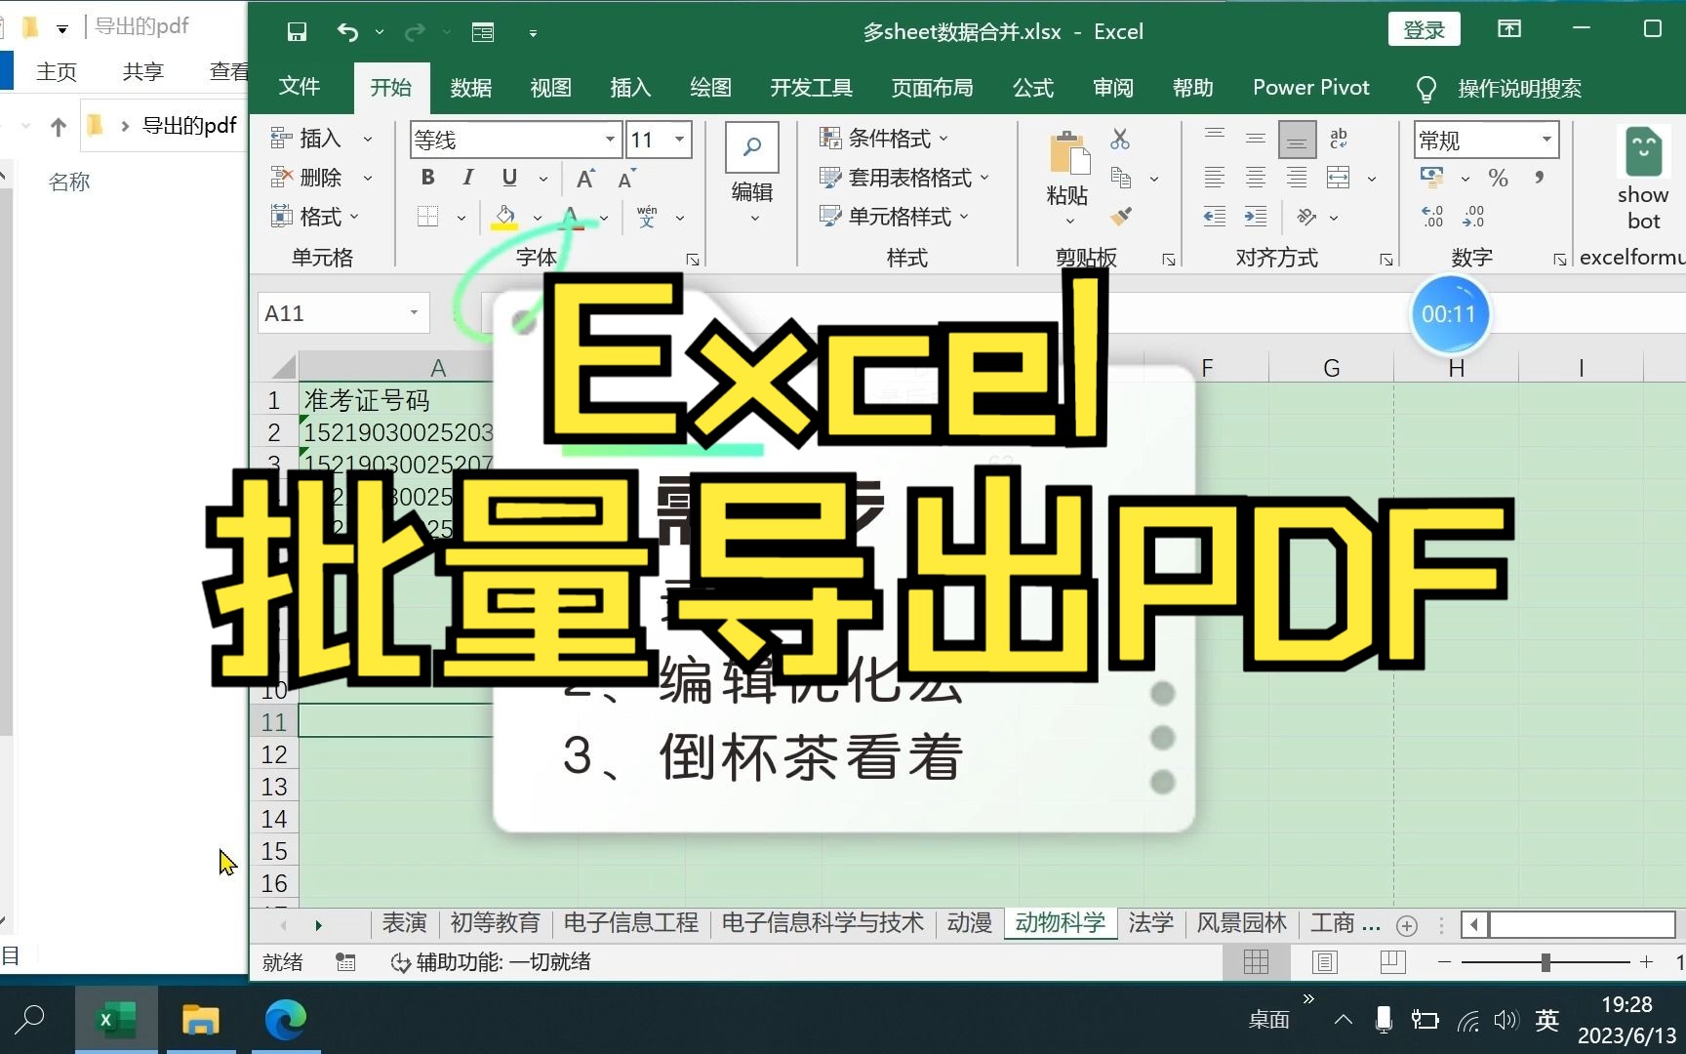1686x1054 pixels.
Task: Select the 电子信息工程 sheet tab
Action: [x=631, y=923]
